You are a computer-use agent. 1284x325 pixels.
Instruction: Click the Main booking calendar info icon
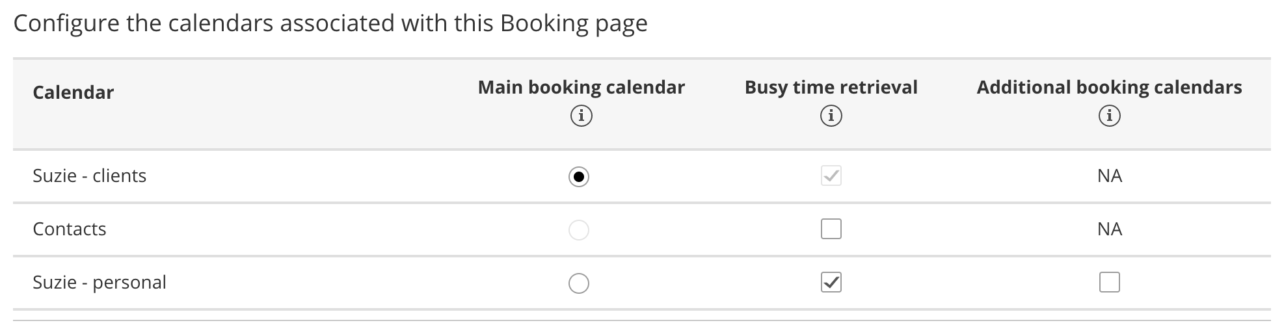[x=581, y=116]
